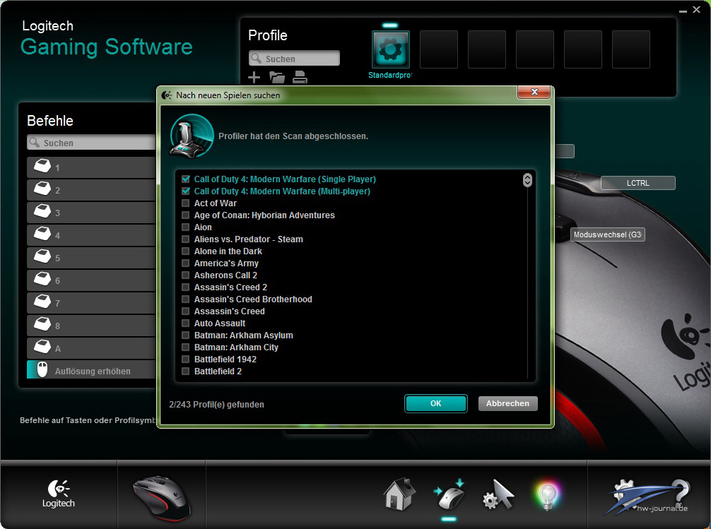Check the Act of War checkbox
The image size is (711, 529).
[186, 203]
